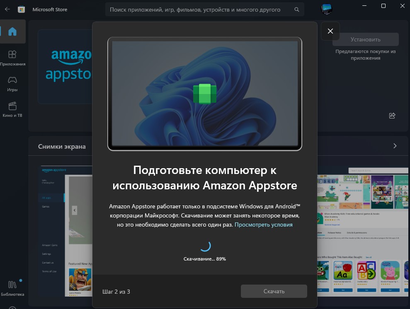Click the download progress spinner

pos(205,246)
